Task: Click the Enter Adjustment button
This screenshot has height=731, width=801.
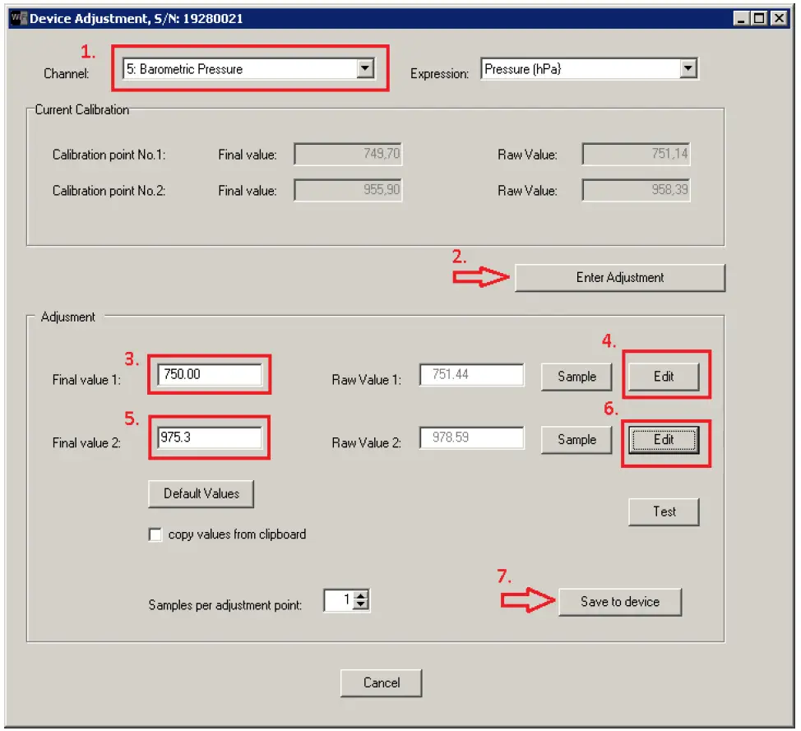Action: (x=619, y=278)
